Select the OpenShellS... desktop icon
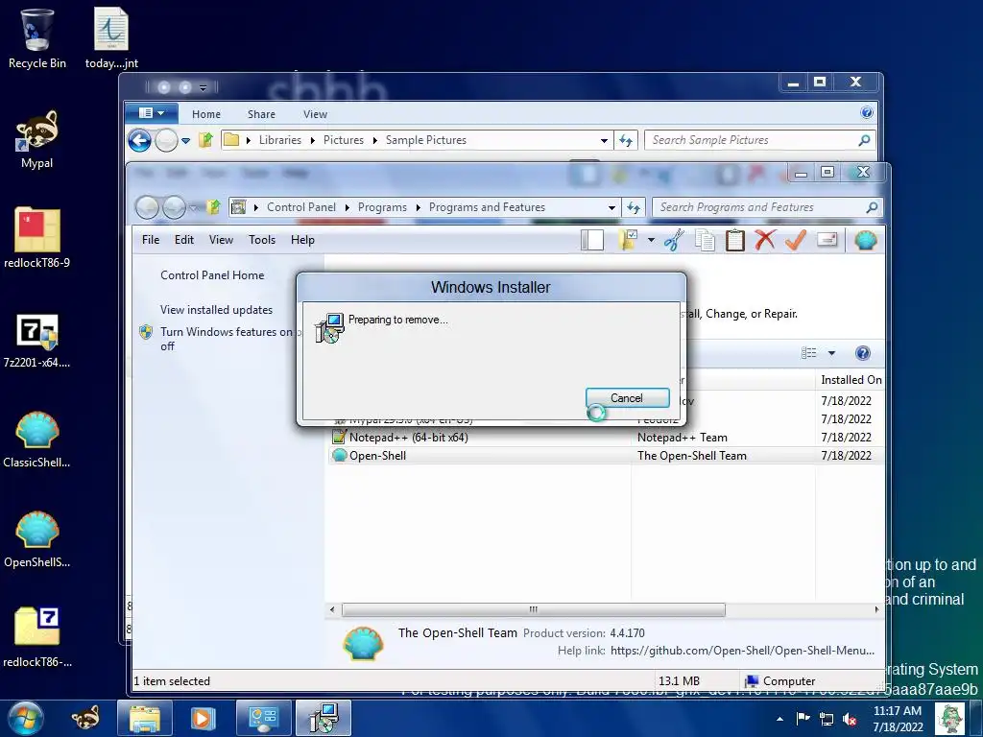The height and width of the screenshot is (737, 983). (37, 539)
